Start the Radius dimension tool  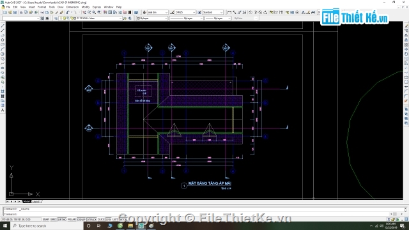pos(251,12)
